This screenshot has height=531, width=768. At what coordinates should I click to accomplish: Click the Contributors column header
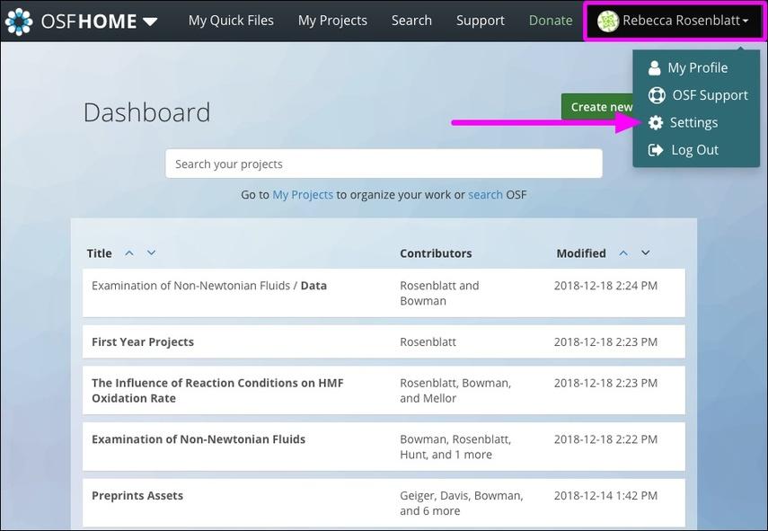[436, 253]
